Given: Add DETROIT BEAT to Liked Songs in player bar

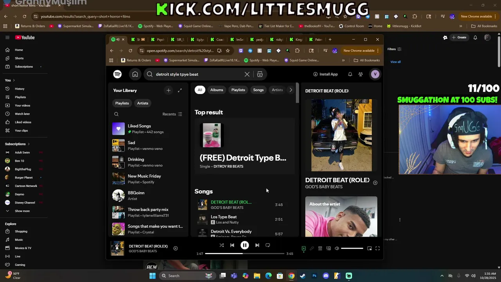Looking at the screenshot, I should (x=175, y=248).
